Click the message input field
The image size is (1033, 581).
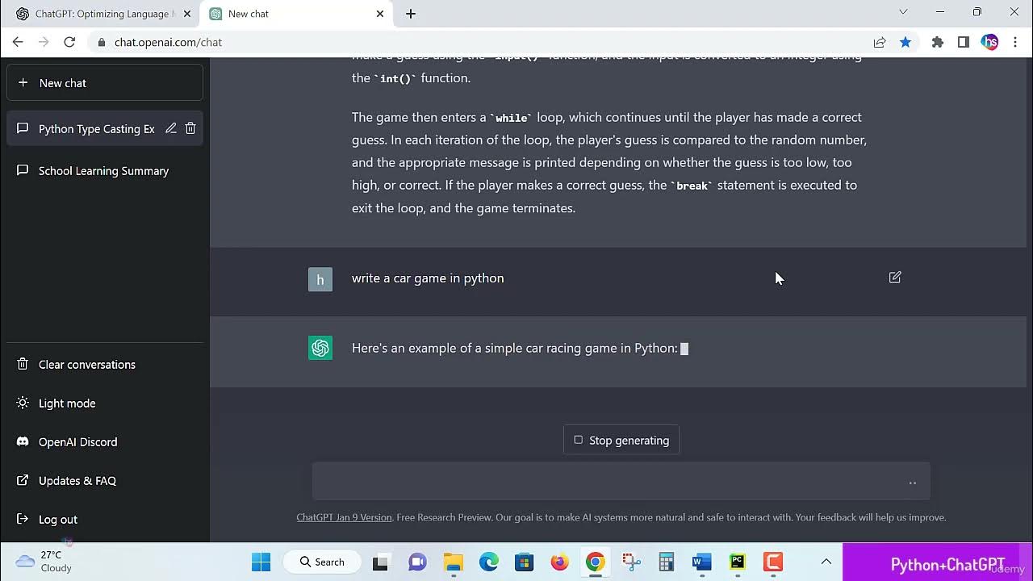[x=621, y=482]
